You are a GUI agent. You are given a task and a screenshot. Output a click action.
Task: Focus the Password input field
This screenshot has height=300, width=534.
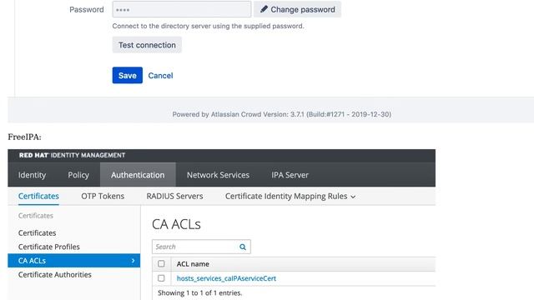coord(182,9)
